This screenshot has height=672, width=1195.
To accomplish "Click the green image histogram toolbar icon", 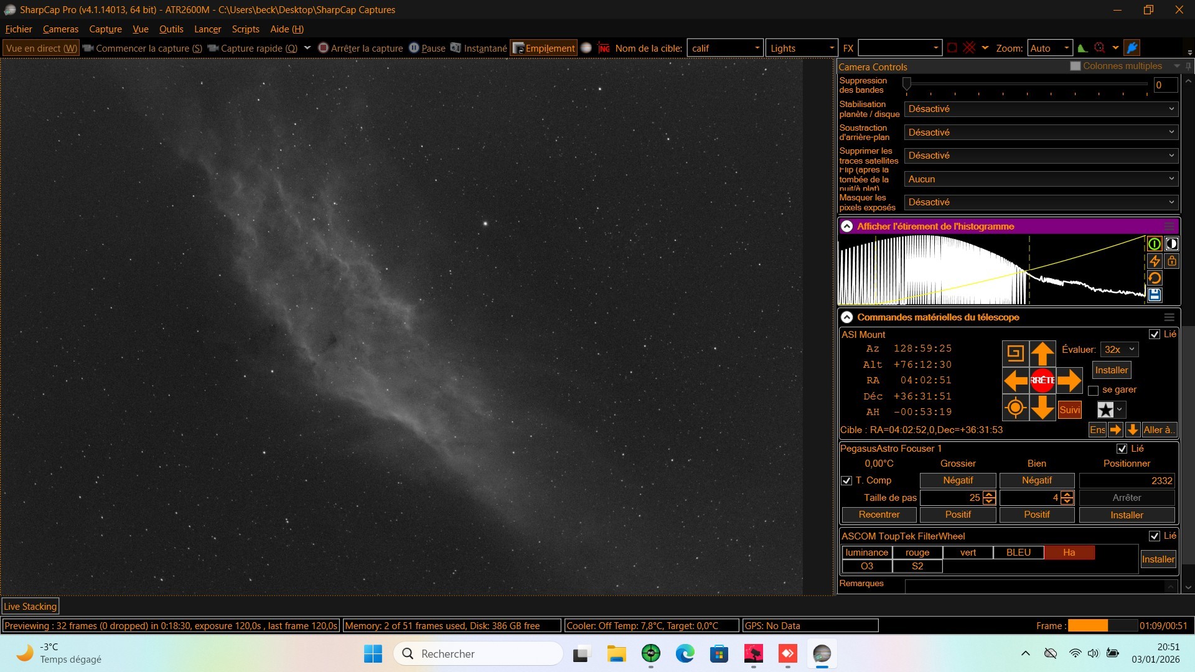I will [1082, 48].
